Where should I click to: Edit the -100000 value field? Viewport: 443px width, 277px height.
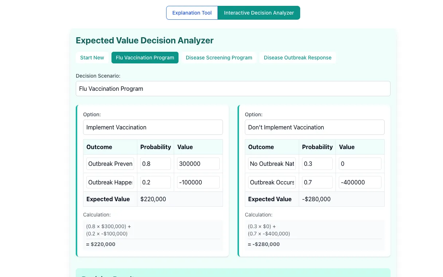(199, 182)
